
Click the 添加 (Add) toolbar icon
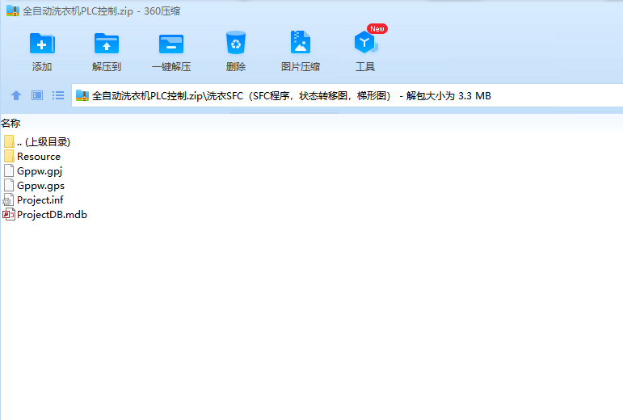42,44
